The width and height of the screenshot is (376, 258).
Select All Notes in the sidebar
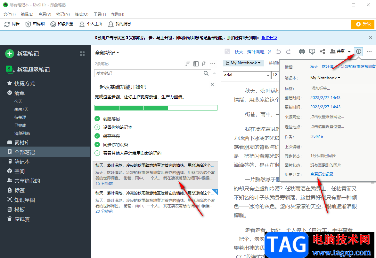point(45,152)
